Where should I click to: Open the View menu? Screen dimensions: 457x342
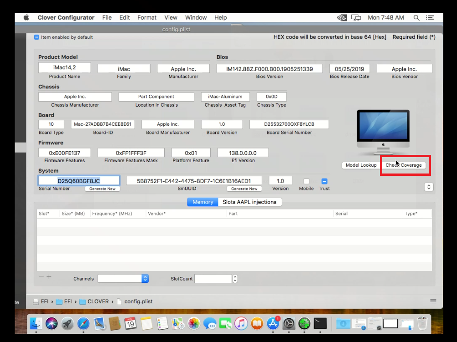(171, 17)
